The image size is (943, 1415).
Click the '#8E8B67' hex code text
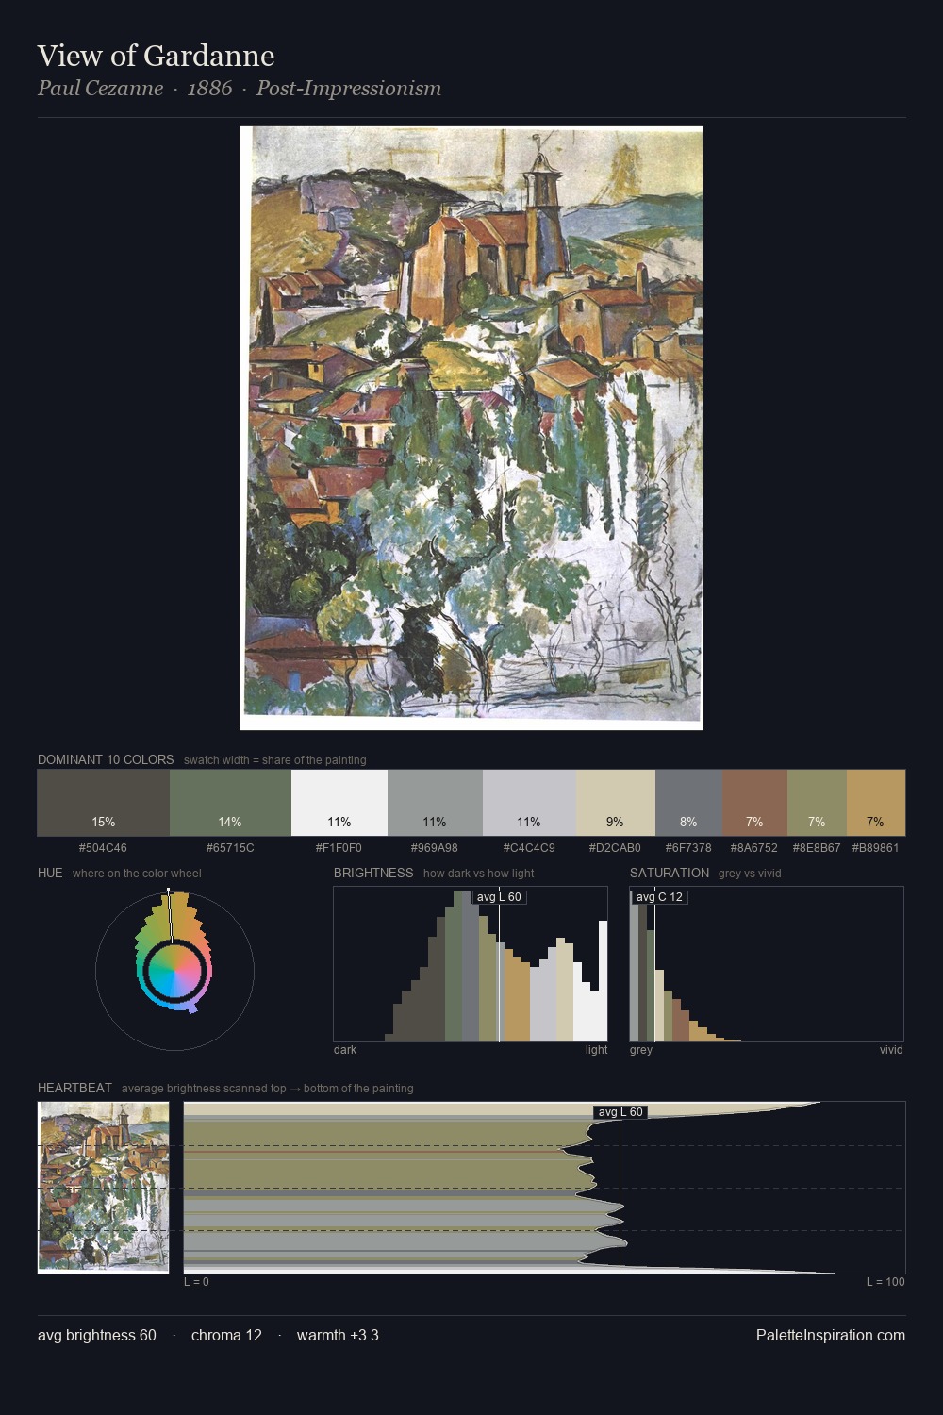(x=817, y=848)
